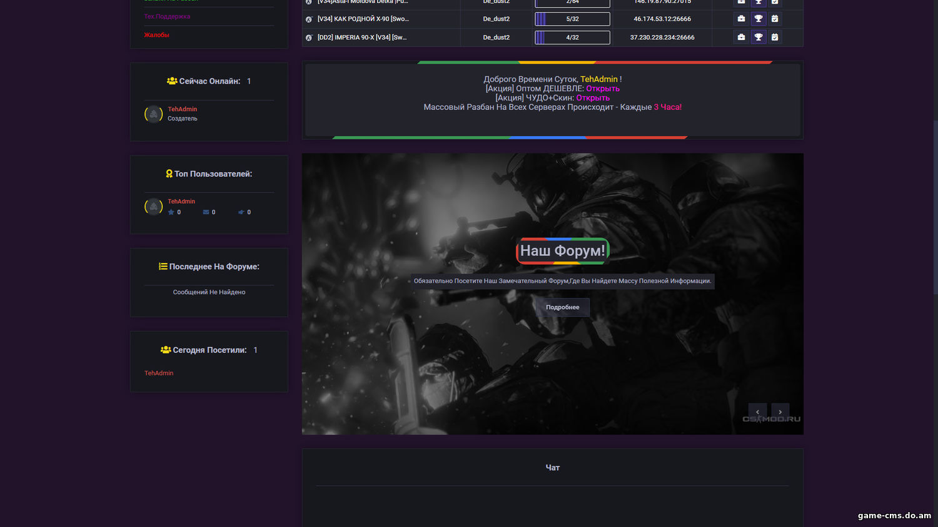
Task: Open server name [V34] КАК РОДНОЙ X-90
Action: [363, 19]
